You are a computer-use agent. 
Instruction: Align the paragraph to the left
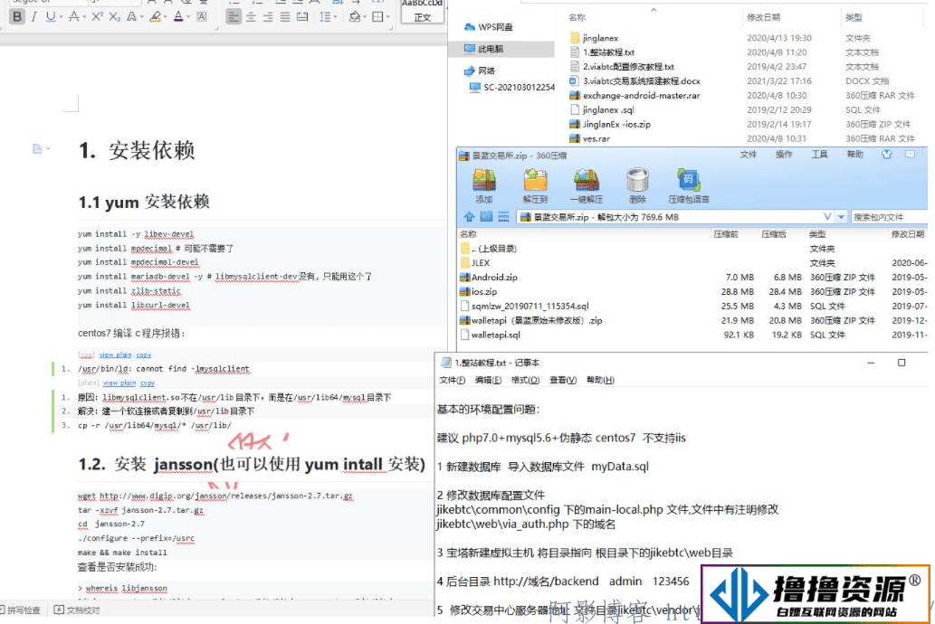[234, 16]
